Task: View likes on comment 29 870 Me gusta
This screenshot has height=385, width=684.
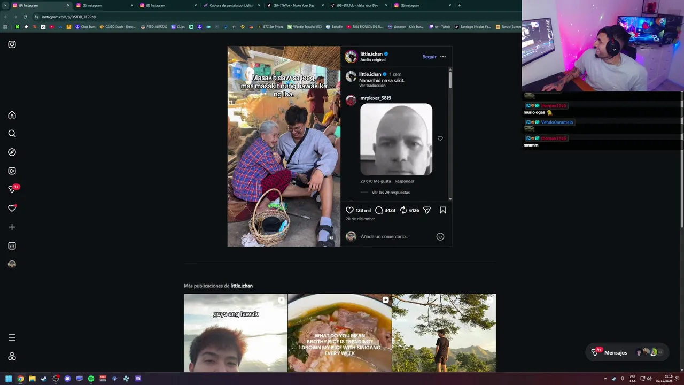Action: [376, 181]
